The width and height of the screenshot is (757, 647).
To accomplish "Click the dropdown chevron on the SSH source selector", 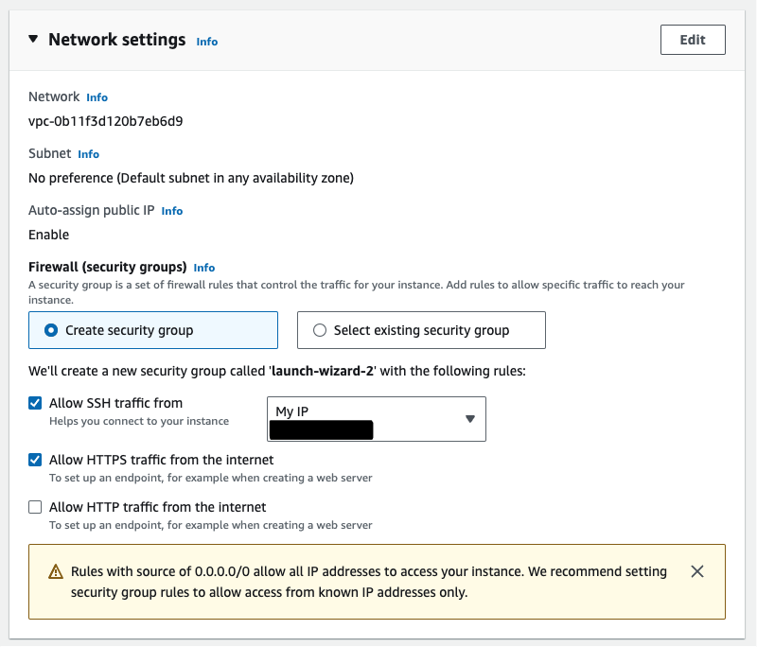I will coord(470,419).
